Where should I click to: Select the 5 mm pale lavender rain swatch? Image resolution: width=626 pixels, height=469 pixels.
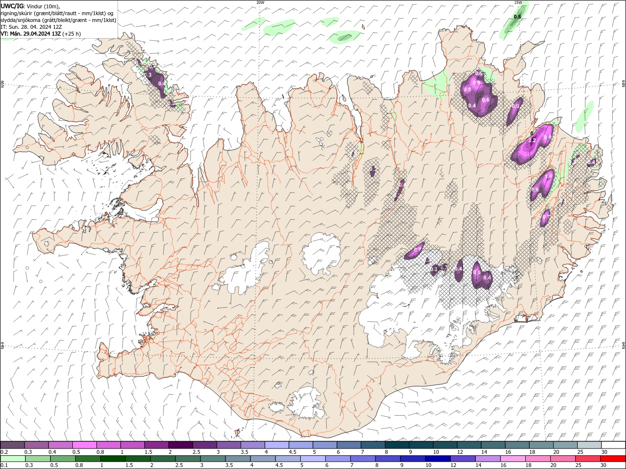313,459
